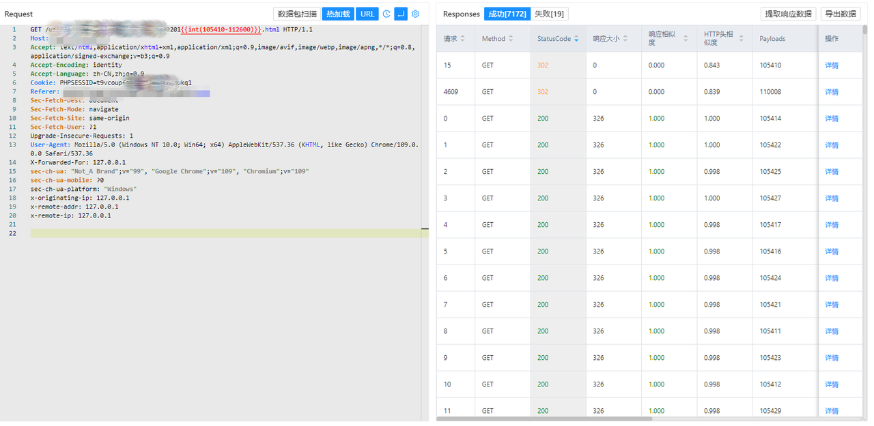Open 详情 for payload 105417
Image resolution: width=874 pixels, height=426 pixels.
pyautogui.click(x=832, y=225)
